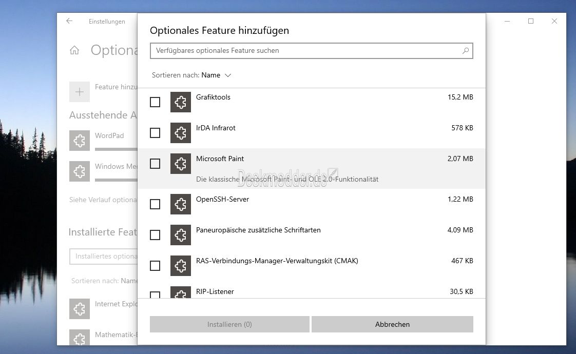Click the Abbrechen button

392,324
